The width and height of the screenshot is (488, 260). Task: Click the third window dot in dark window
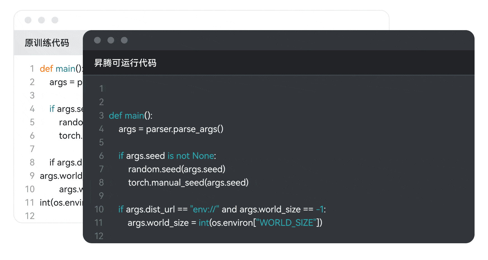[124, 40]
